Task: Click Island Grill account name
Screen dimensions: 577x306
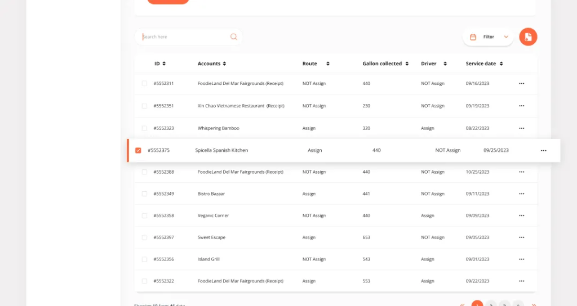Action: [x=208, y=259]
